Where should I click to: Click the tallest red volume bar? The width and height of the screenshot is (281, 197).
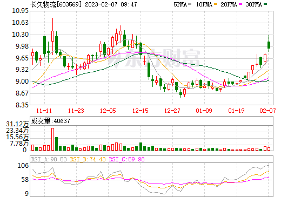coord(52,139)
